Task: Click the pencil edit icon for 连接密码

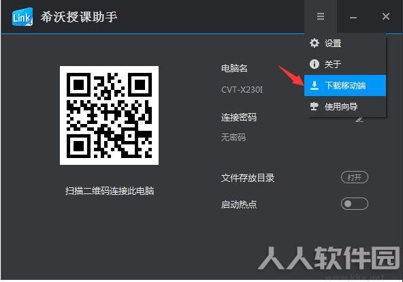Action: pyautogui.click(x=359, y=119)
